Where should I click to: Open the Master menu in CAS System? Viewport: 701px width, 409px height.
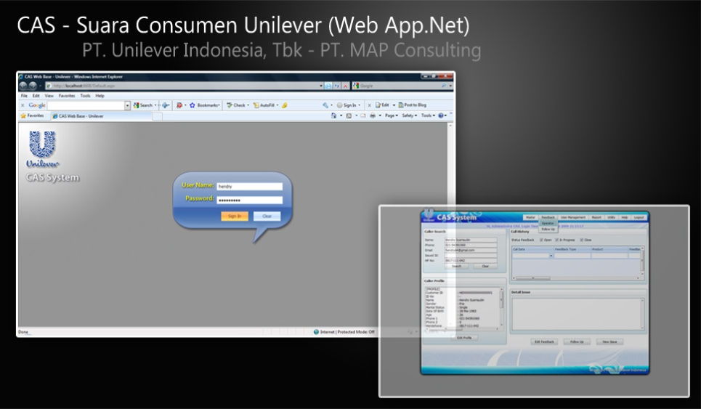tap(530, 217)
